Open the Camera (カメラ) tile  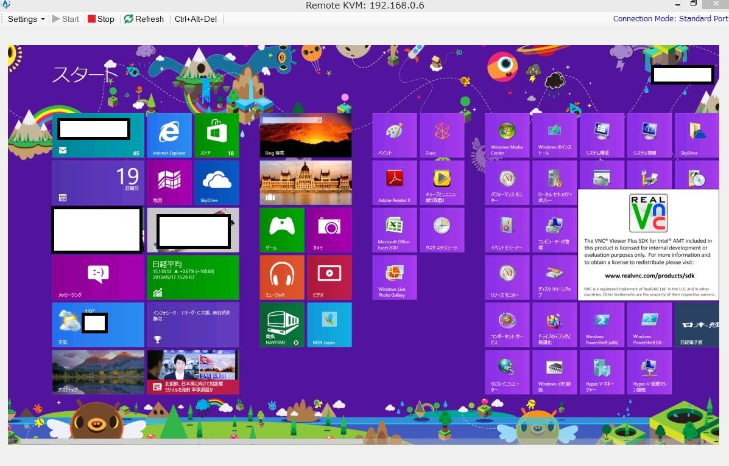click(x=329, y=230)
